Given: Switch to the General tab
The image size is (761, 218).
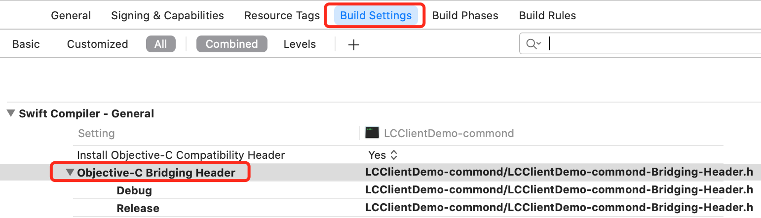Looking at the screenshot, I should 71,15.
